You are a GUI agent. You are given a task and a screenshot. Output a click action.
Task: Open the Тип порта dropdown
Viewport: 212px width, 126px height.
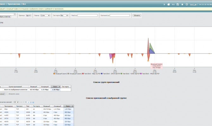click(64, 15)
